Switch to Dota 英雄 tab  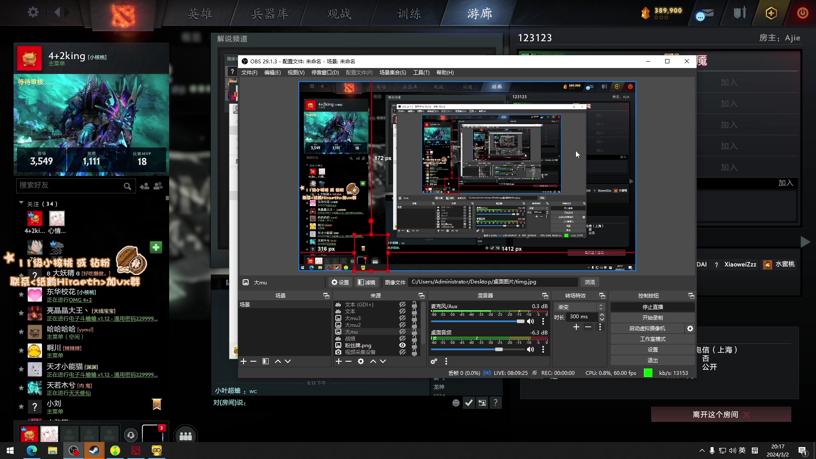point(200,14)
